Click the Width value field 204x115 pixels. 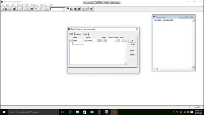click(102, 41)
